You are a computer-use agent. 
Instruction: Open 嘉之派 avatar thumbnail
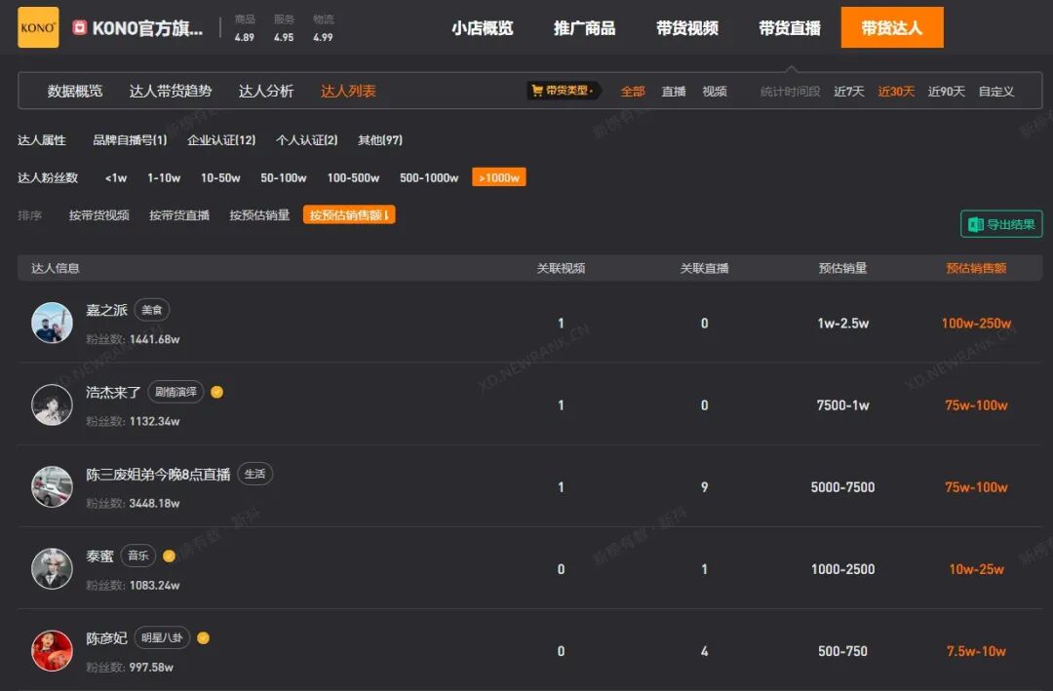coord(52,323)
